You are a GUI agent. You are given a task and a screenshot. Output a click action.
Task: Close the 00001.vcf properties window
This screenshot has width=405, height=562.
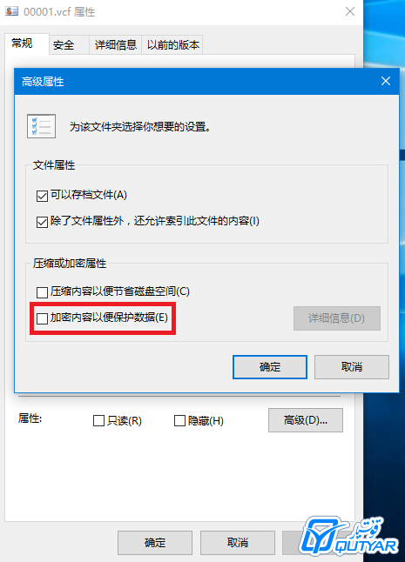(x=350, y=11)
